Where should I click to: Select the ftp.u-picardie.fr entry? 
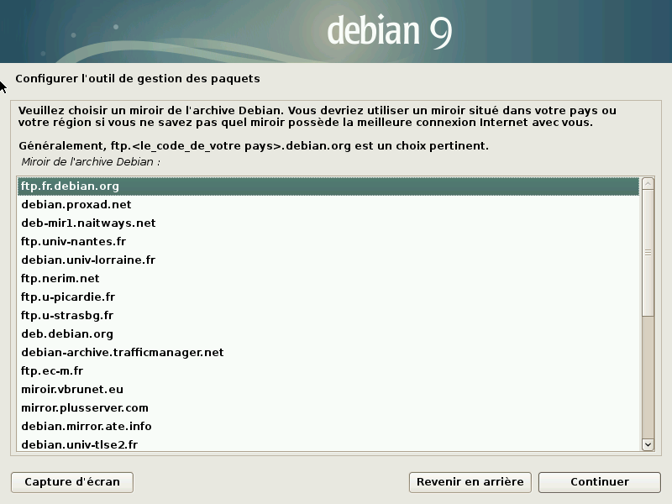tap(68, 297)
